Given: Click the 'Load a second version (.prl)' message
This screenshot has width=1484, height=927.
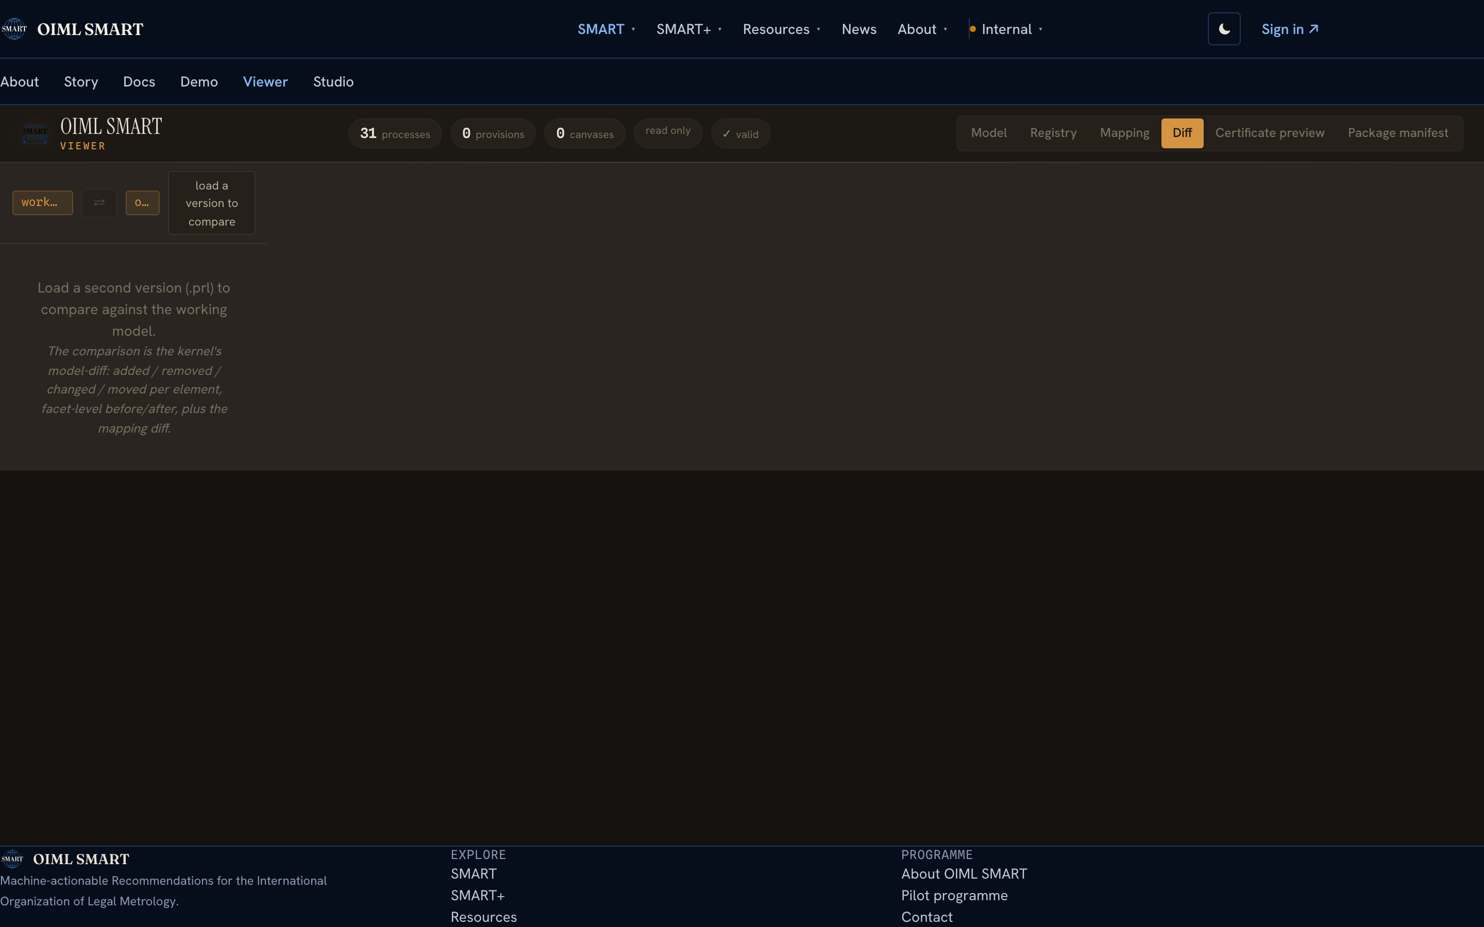Looking at the screenshot, I should (x=133, y=309).
